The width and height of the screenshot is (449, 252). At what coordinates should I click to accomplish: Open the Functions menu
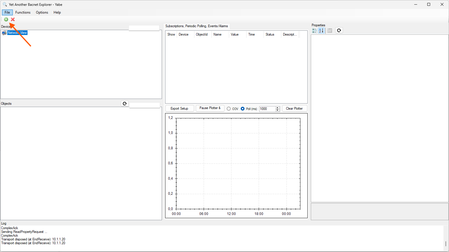23,12
